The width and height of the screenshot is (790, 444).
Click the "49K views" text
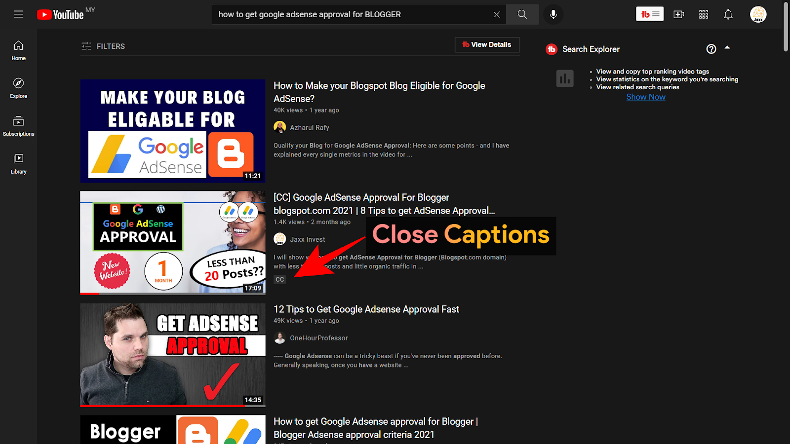click(288, 321)
